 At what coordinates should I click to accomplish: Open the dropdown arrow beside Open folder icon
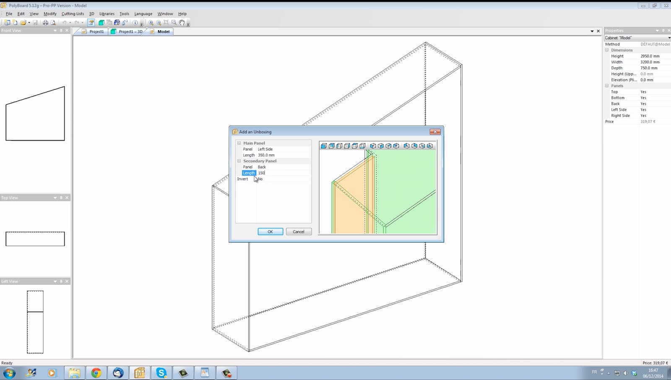[x=29, y=23]
